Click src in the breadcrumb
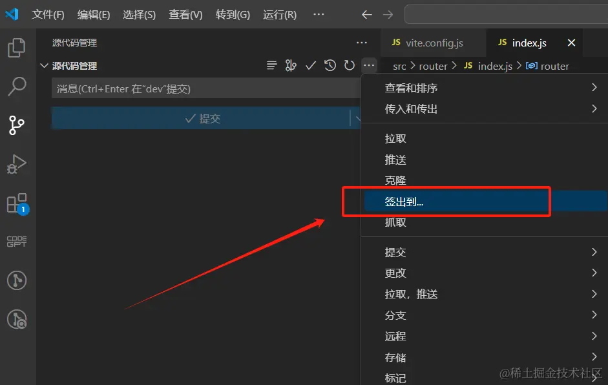The height and width of the screenshot is (385, 608). coord(399,67)
